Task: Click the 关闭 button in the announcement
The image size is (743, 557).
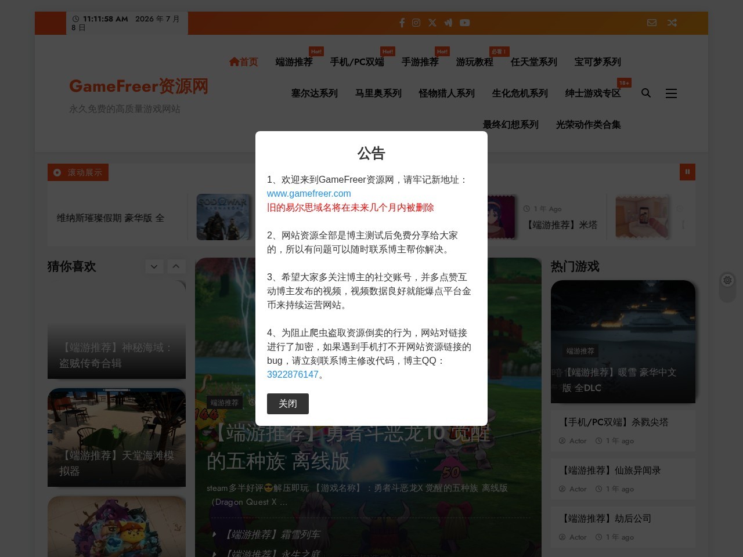Action: (288, 404)
